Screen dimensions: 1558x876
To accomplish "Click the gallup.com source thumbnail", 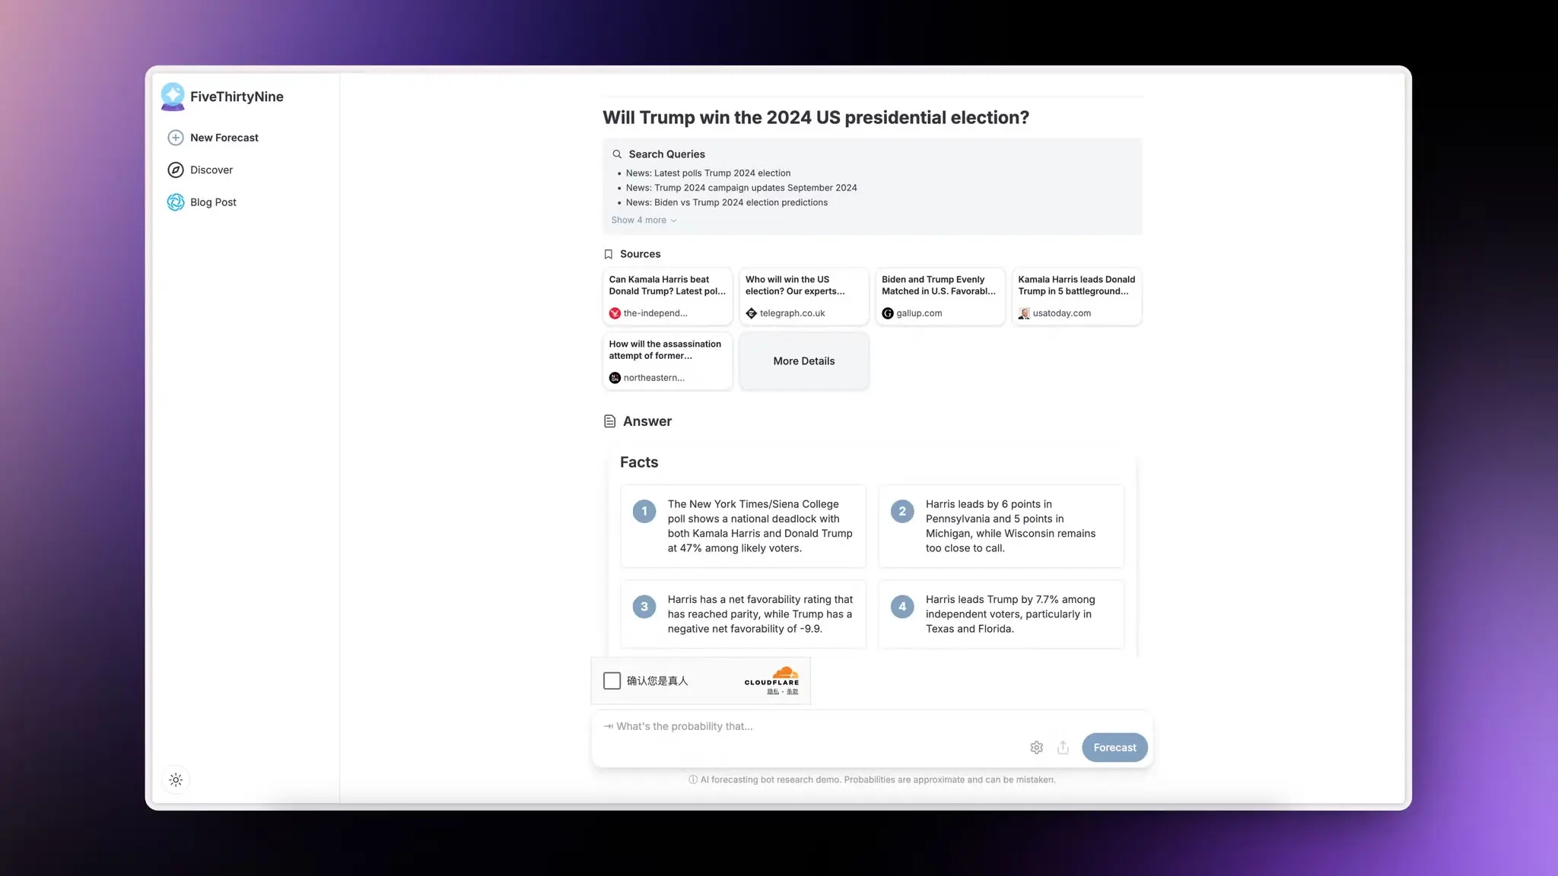I will [x=940, y=295].
